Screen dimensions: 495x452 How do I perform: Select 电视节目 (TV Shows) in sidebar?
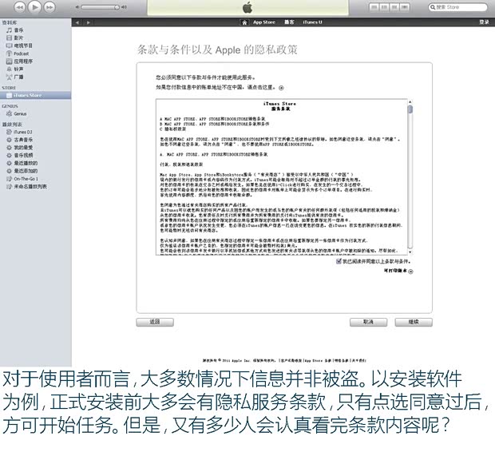23,46
